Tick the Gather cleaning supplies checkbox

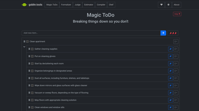tap(32, 49)
